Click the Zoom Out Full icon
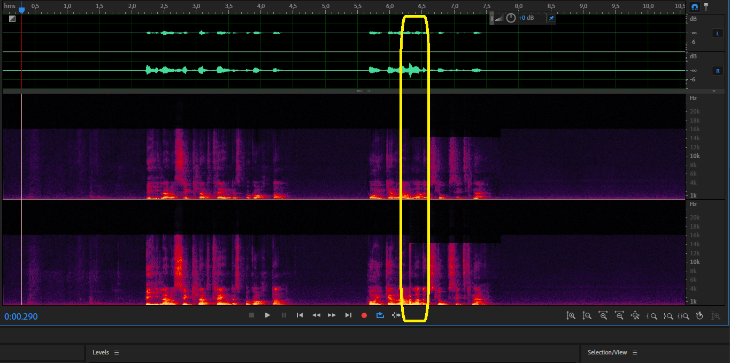 point(635,316)
